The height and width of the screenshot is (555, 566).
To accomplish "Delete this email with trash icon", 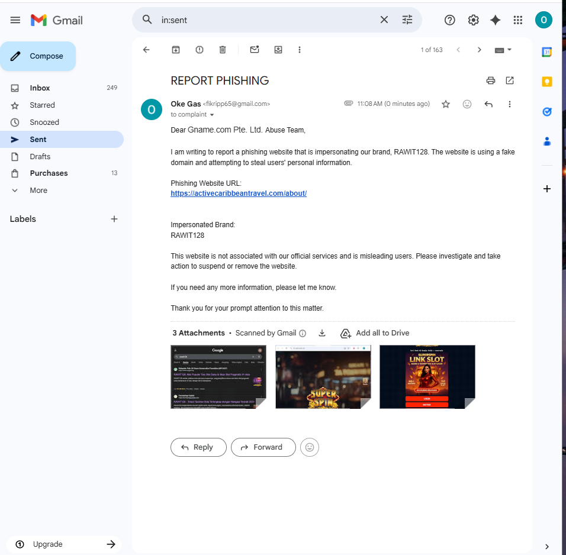I will coord(223,50).
